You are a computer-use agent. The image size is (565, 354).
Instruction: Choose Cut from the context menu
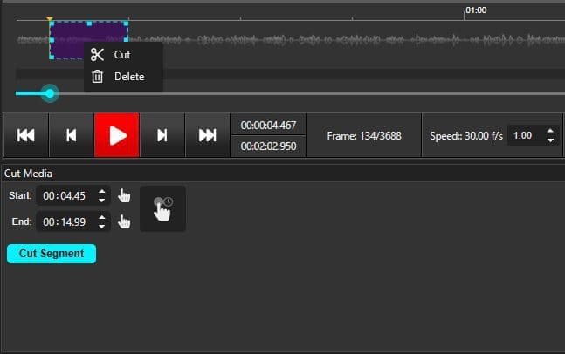point(121,55)
